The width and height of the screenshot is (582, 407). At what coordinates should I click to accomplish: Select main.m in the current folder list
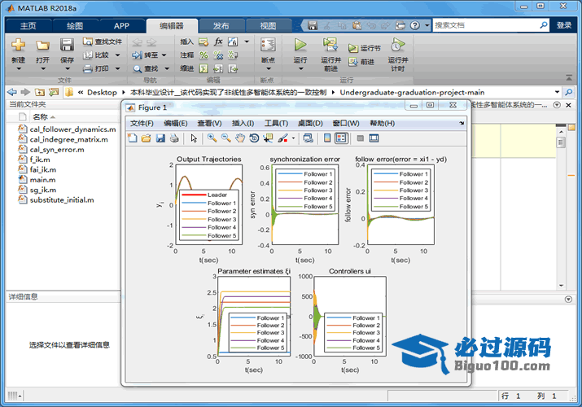tap(42, 180)
